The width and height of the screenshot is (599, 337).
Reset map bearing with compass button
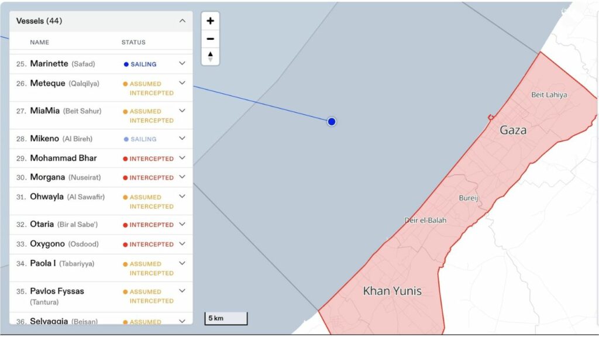211,57
